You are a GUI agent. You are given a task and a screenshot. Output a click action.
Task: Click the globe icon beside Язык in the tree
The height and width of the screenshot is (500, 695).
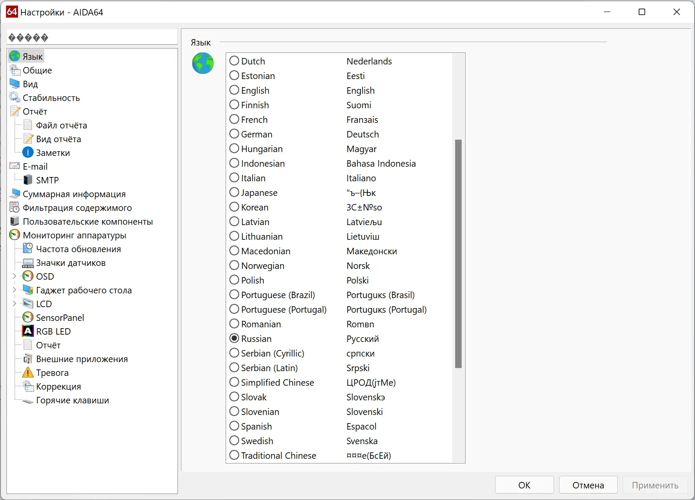click(x=15, y=56)
